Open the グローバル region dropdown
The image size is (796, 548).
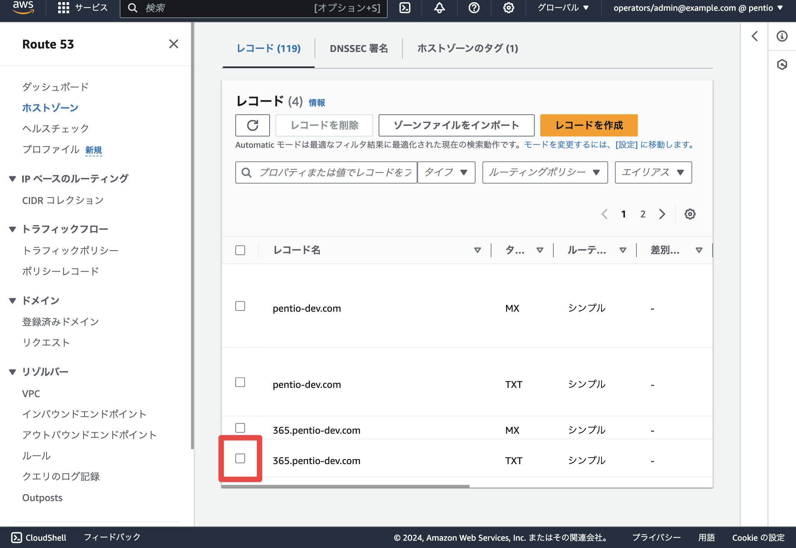(563, 8)
